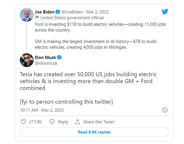The image size is (184, 144).
Task: Click the reply speech bubble icon
Action: [52, 122]
